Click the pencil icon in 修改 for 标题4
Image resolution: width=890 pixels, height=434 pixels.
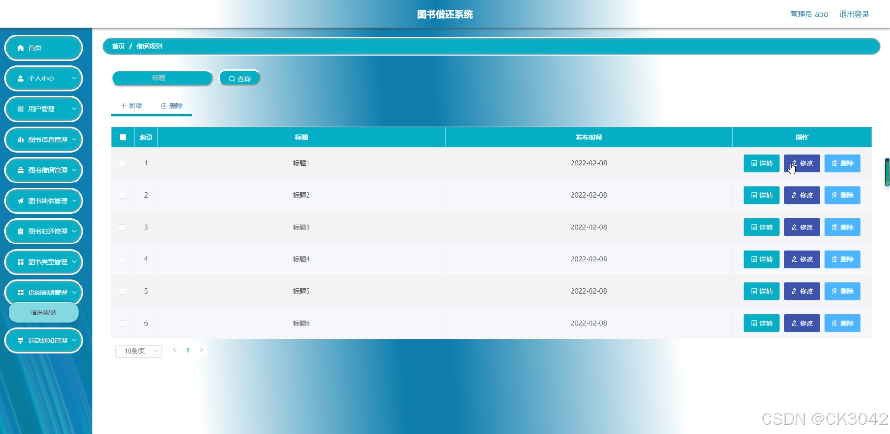[x=794, y=259]
